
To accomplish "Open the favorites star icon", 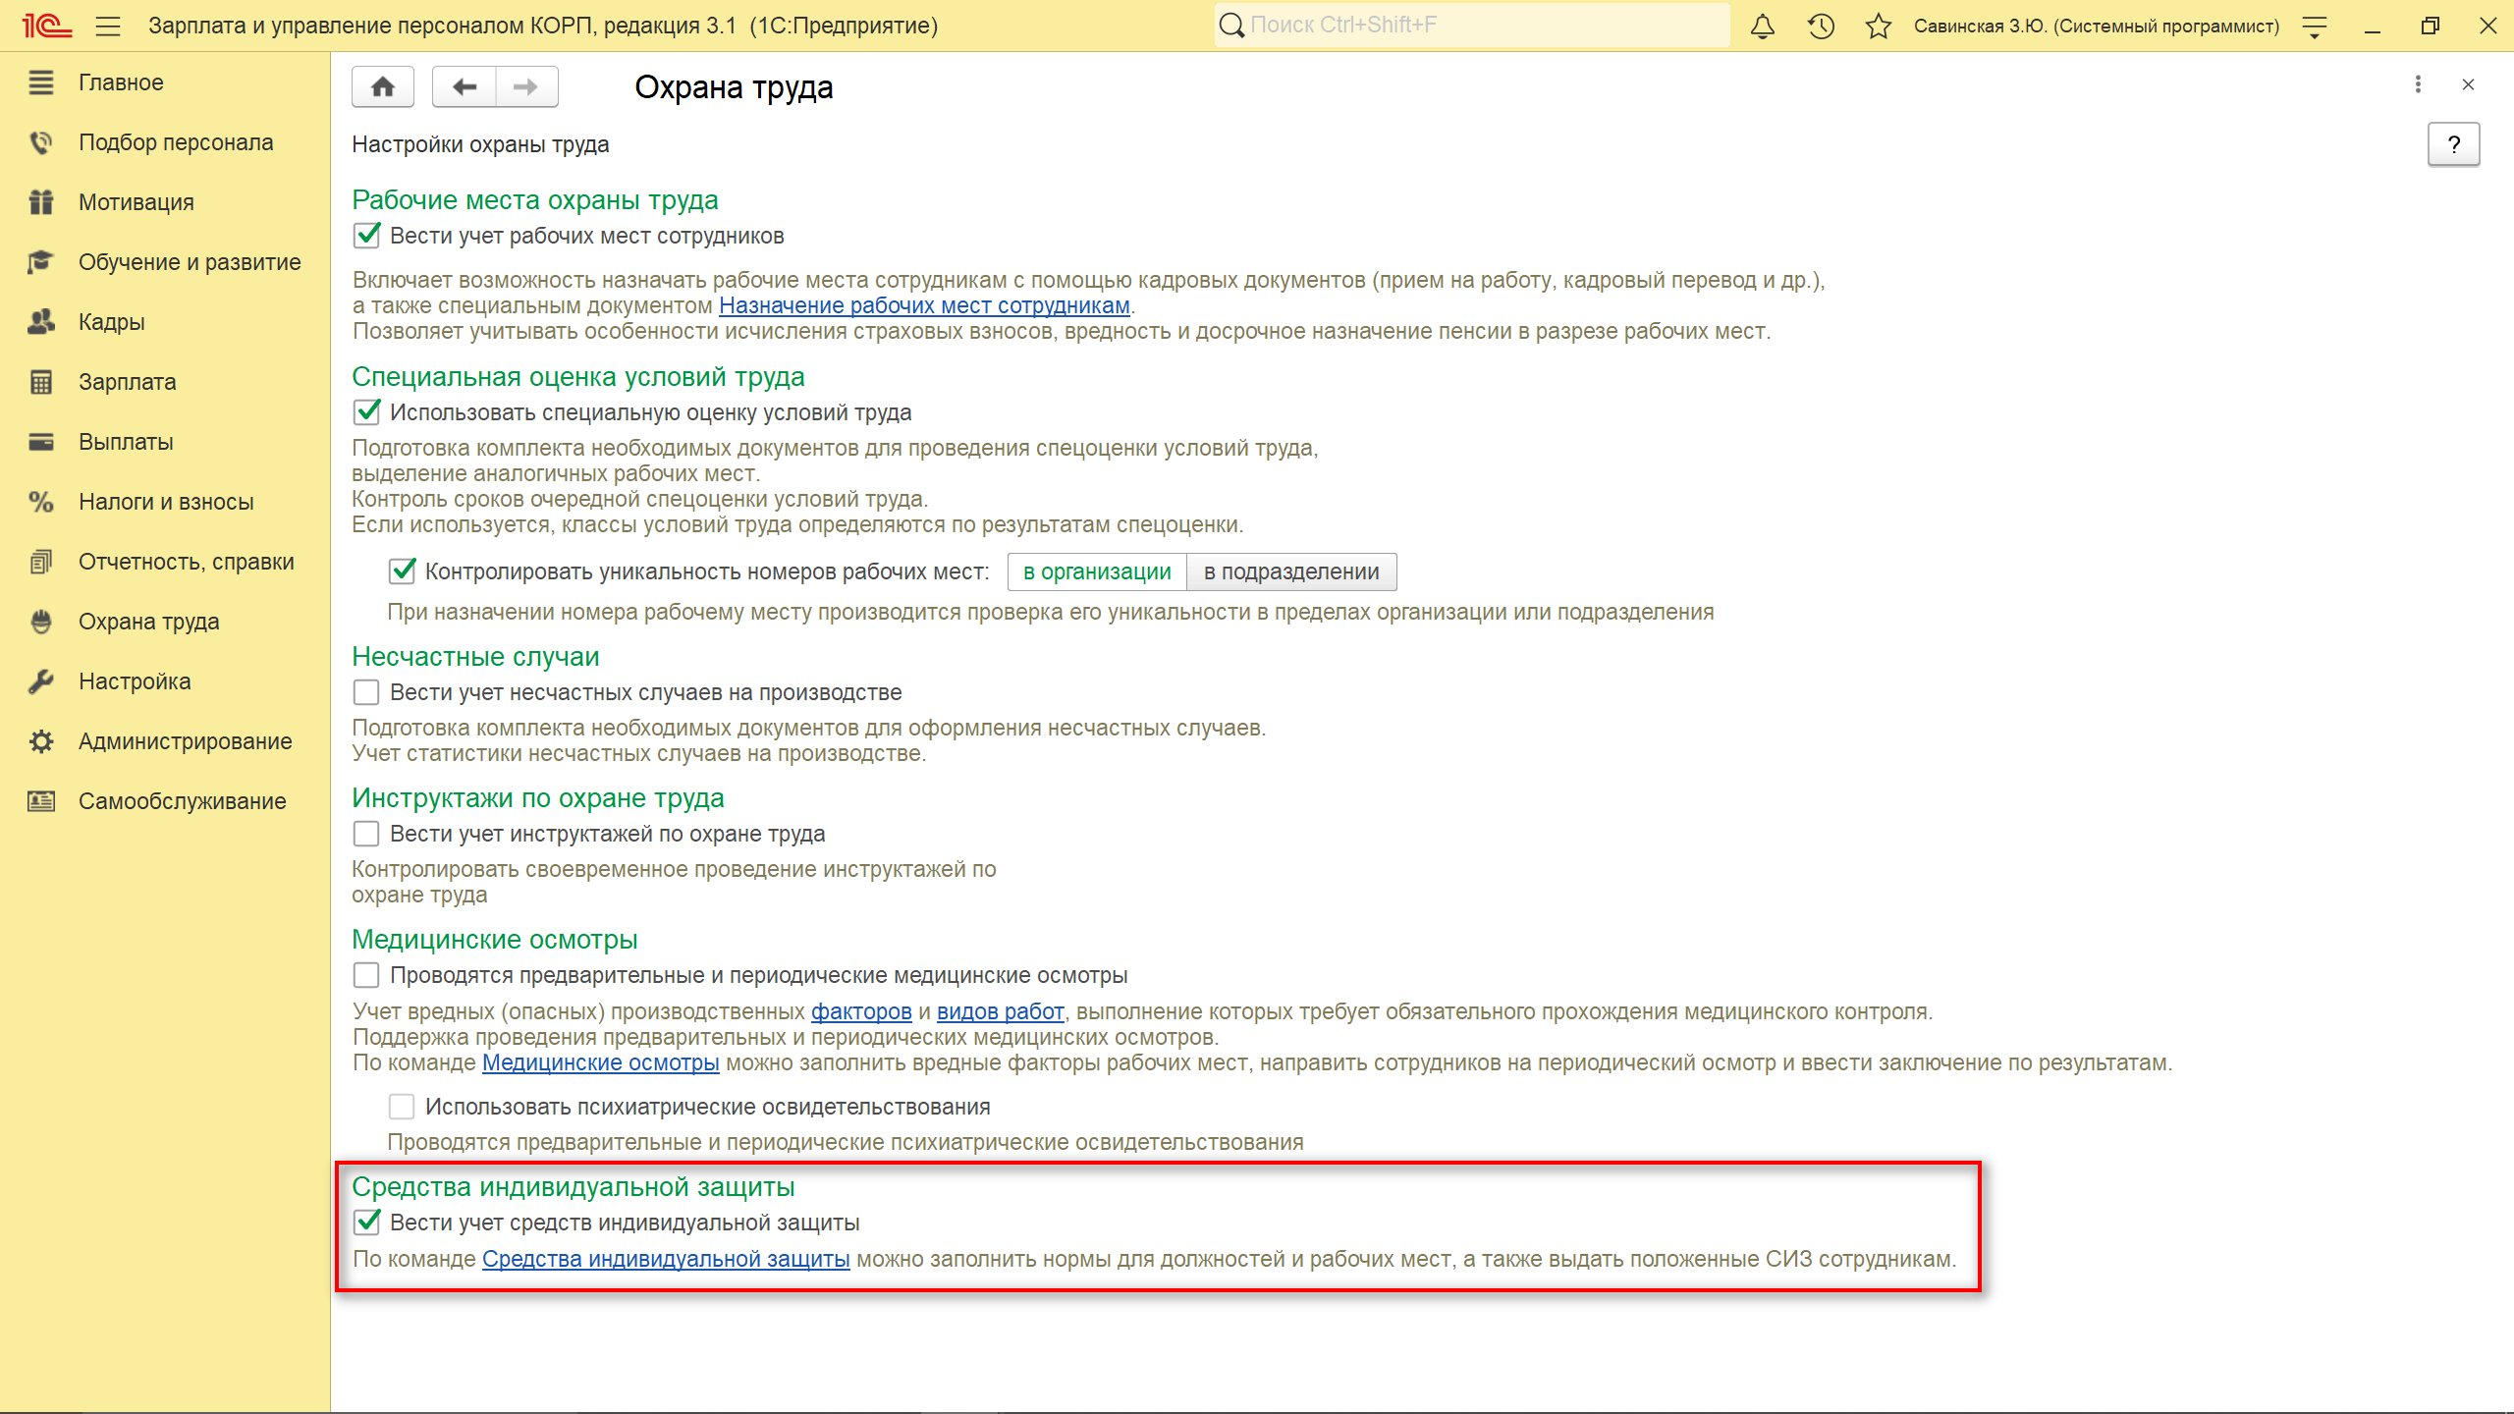I will 1878,27.
